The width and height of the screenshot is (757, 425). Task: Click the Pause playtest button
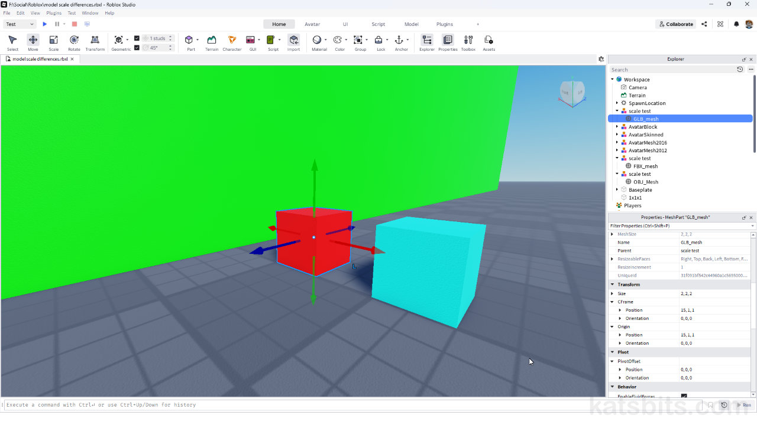pos(57,24)
